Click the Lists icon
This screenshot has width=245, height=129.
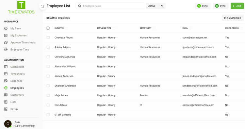(6, 102)
